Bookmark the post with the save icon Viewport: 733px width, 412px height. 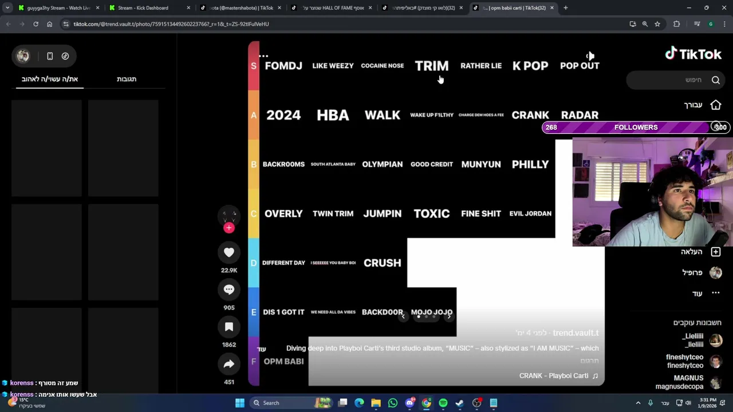(229, 327)
